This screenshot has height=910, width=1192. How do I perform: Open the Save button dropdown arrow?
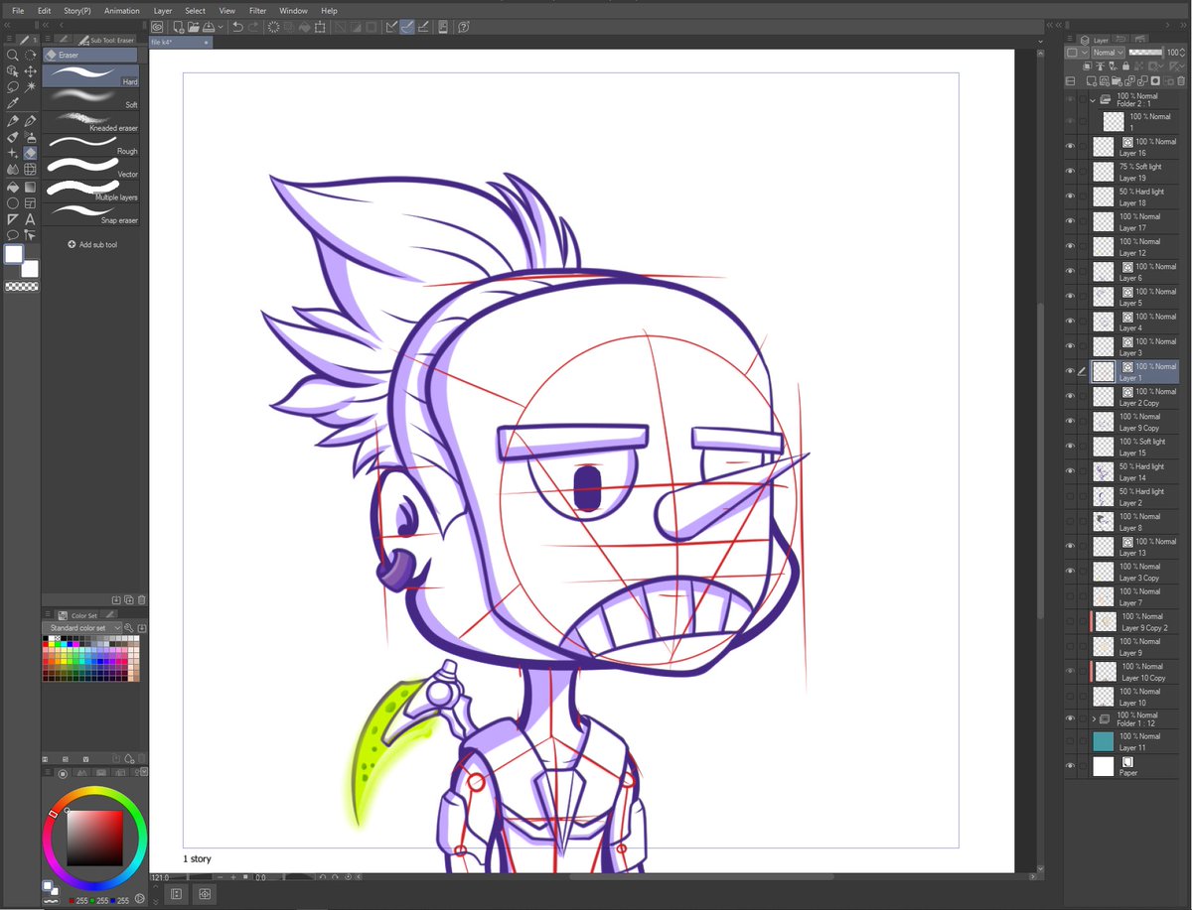222,27
